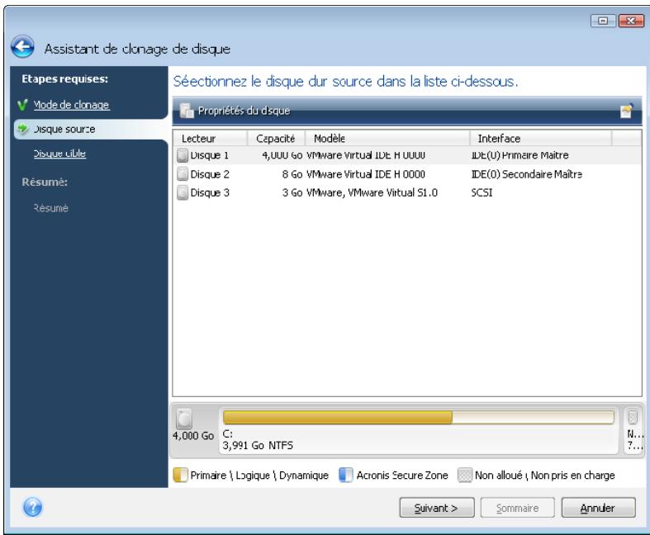Click the Suivant > button

coord(437,508)
